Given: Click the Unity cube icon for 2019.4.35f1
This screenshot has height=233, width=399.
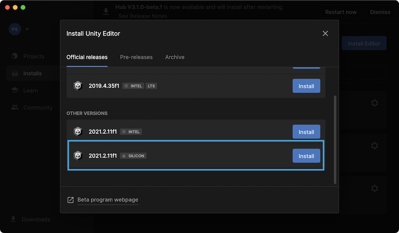Looking at the screenshot, I should coord(78,86).
